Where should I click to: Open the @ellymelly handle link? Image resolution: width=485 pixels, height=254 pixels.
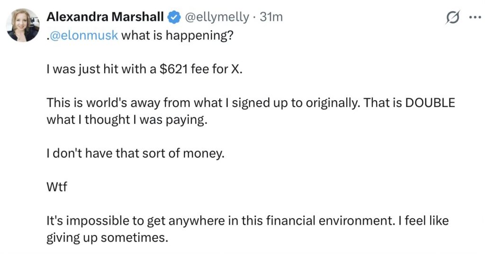216,18
